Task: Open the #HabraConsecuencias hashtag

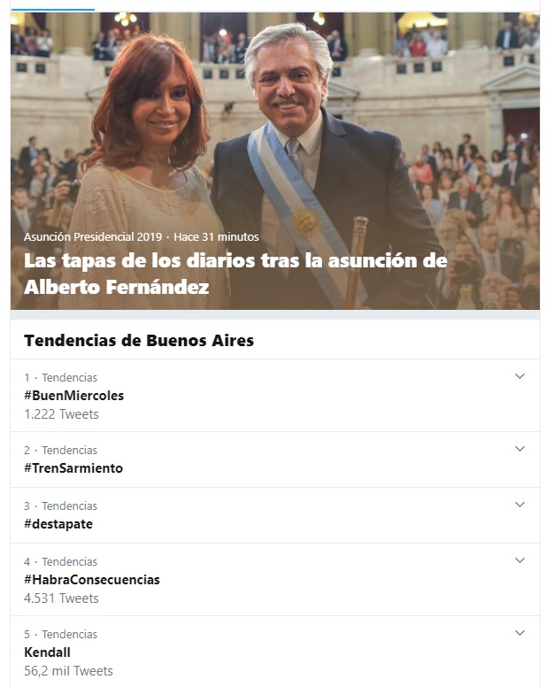Action: coord(92,580)
